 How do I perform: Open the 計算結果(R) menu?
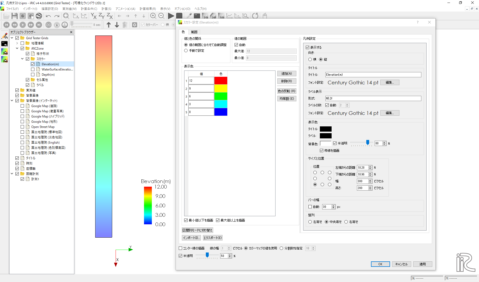tap(148, 9)
